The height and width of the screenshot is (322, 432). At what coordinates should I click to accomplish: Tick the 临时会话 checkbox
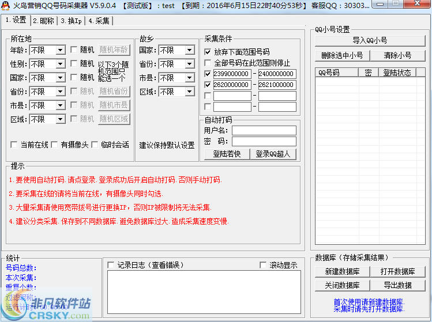tap(95, 145)
